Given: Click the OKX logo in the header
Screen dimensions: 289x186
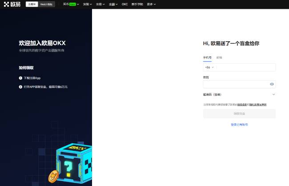Looking at the screenshot, I should tap(12, 4).
